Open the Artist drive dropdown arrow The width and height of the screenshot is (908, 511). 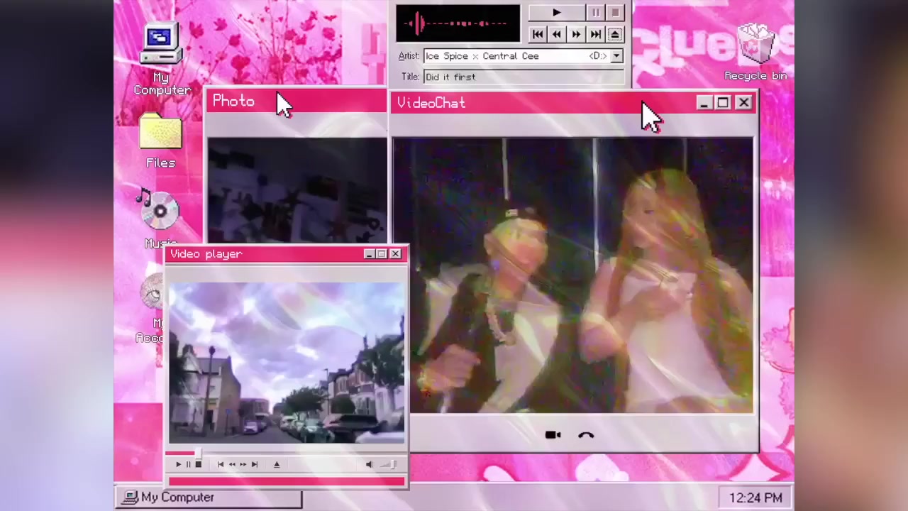(616, 56)
